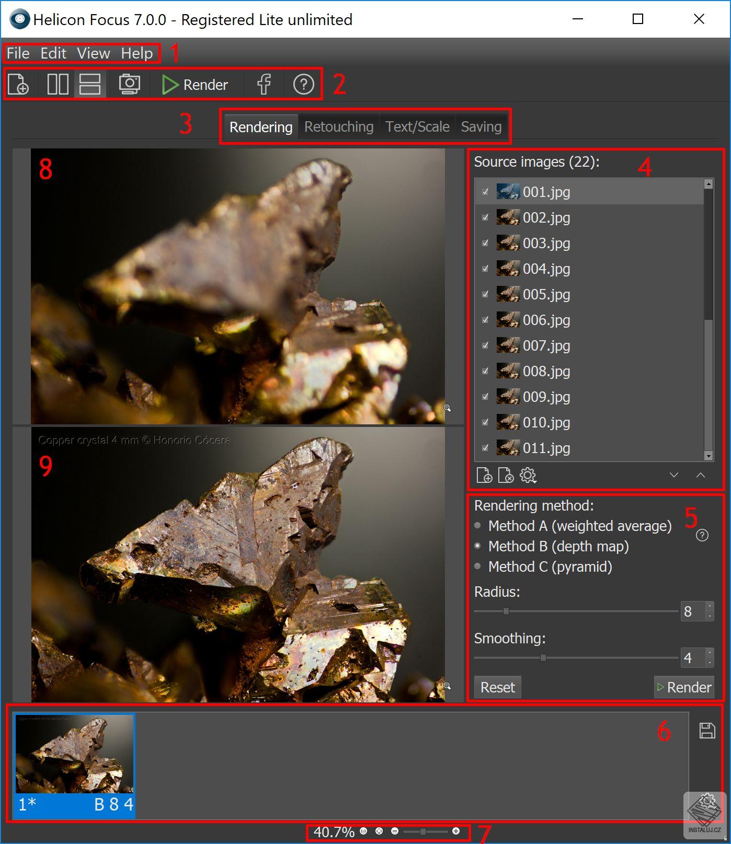Open help from the toolbar question mark
Image resolution: width=731 pixels, height=844 pixels.
pos(303,84)
